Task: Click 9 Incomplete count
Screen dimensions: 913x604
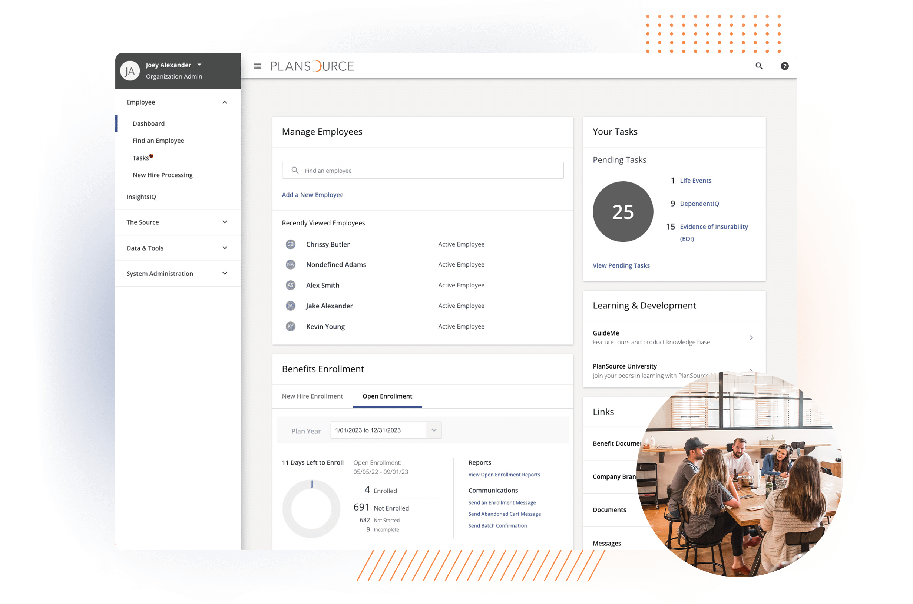Action: (x=368, y=529)
